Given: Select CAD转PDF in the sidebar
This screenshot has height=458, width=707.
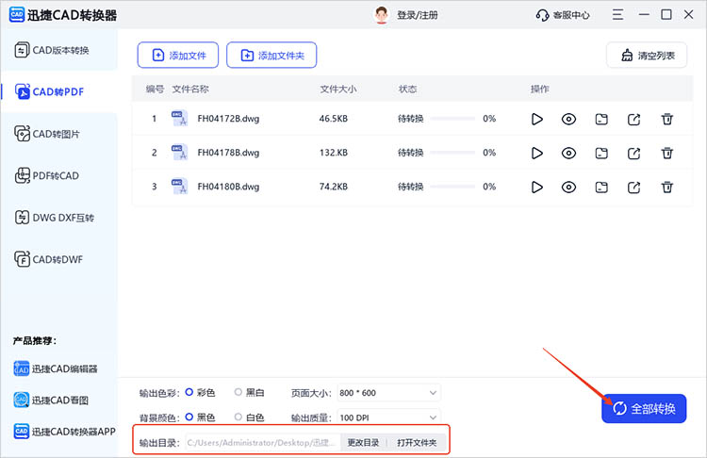Looking at the screenshot, I should 59,92.
